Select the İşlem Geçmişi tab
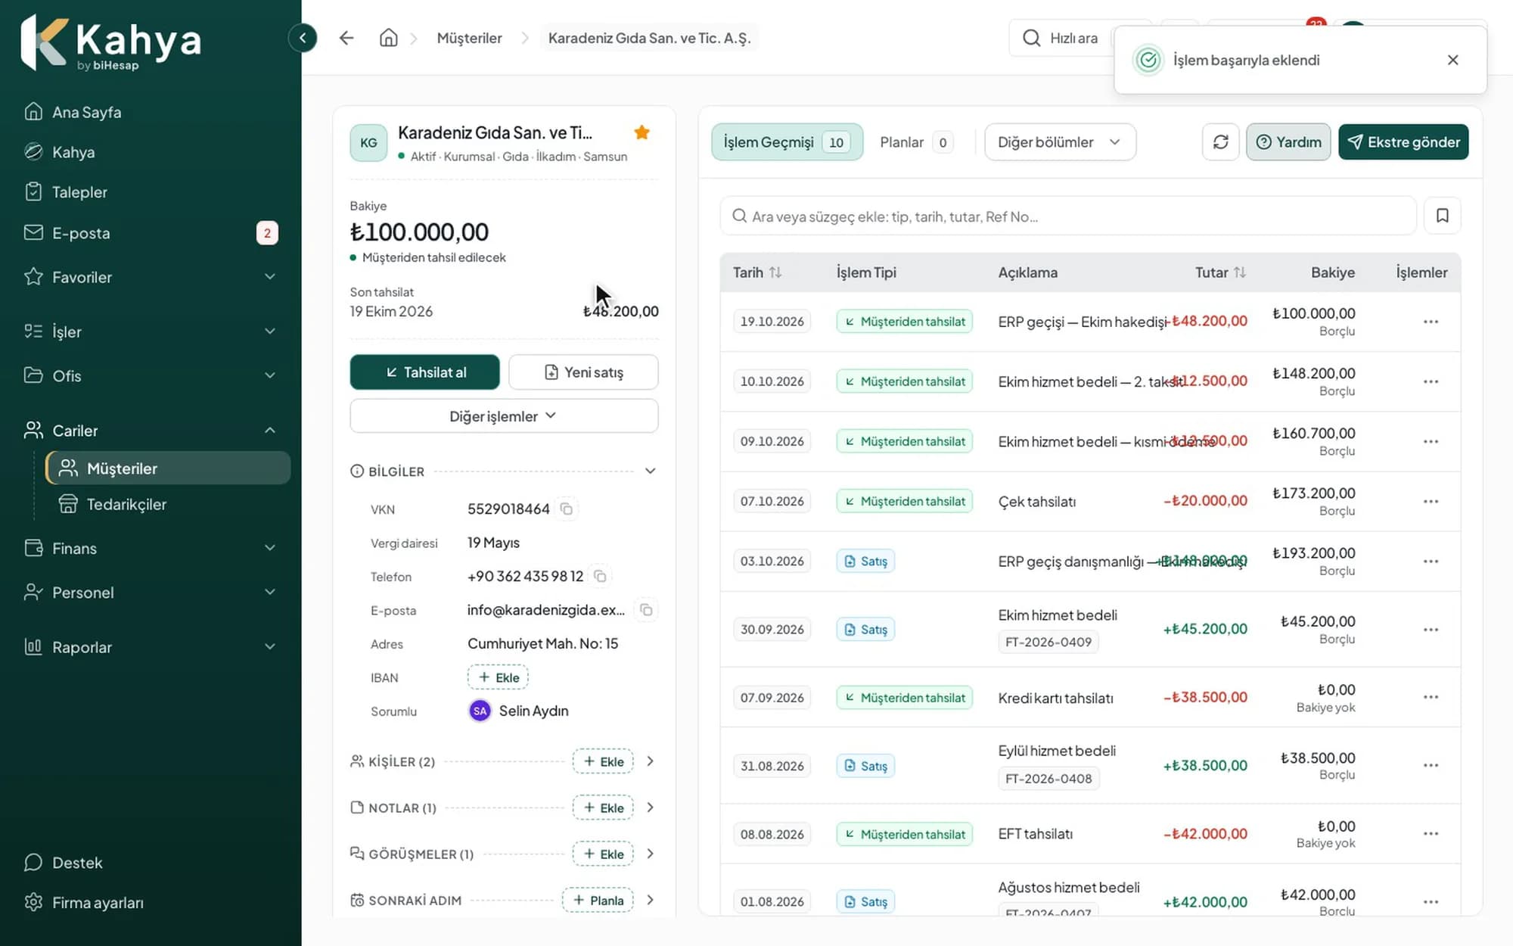Viewport: 1513px width, 946px height. 787,142
